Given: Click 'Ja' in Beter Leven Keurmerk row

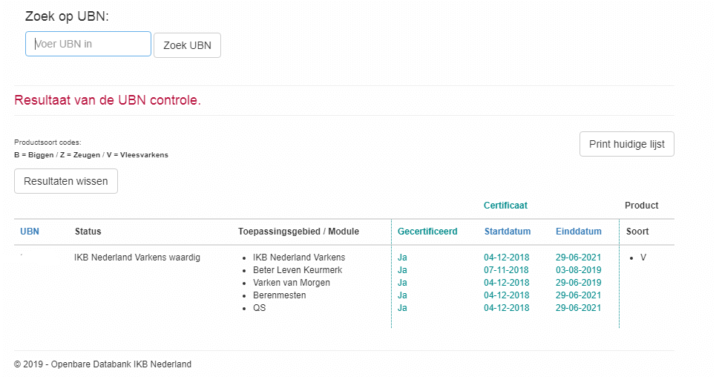Looking at the screenshot, I should pos(402,270).
